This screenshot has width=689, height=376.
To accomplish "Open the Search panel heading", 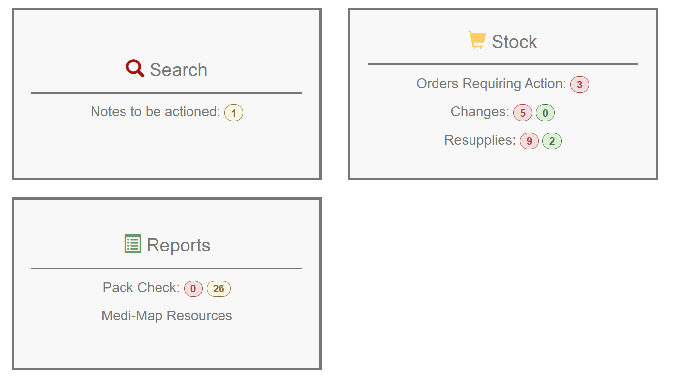I will pos(179,69).
